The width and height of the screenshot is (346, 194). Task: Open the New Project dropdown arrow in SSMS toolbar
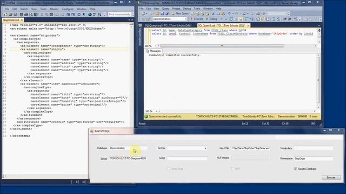(147, 13)
